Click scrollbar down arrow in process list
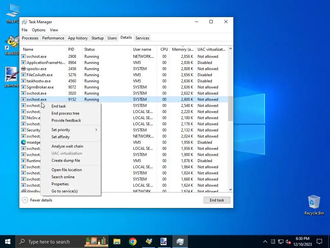 pyautogui.click(x=230, y=190)
